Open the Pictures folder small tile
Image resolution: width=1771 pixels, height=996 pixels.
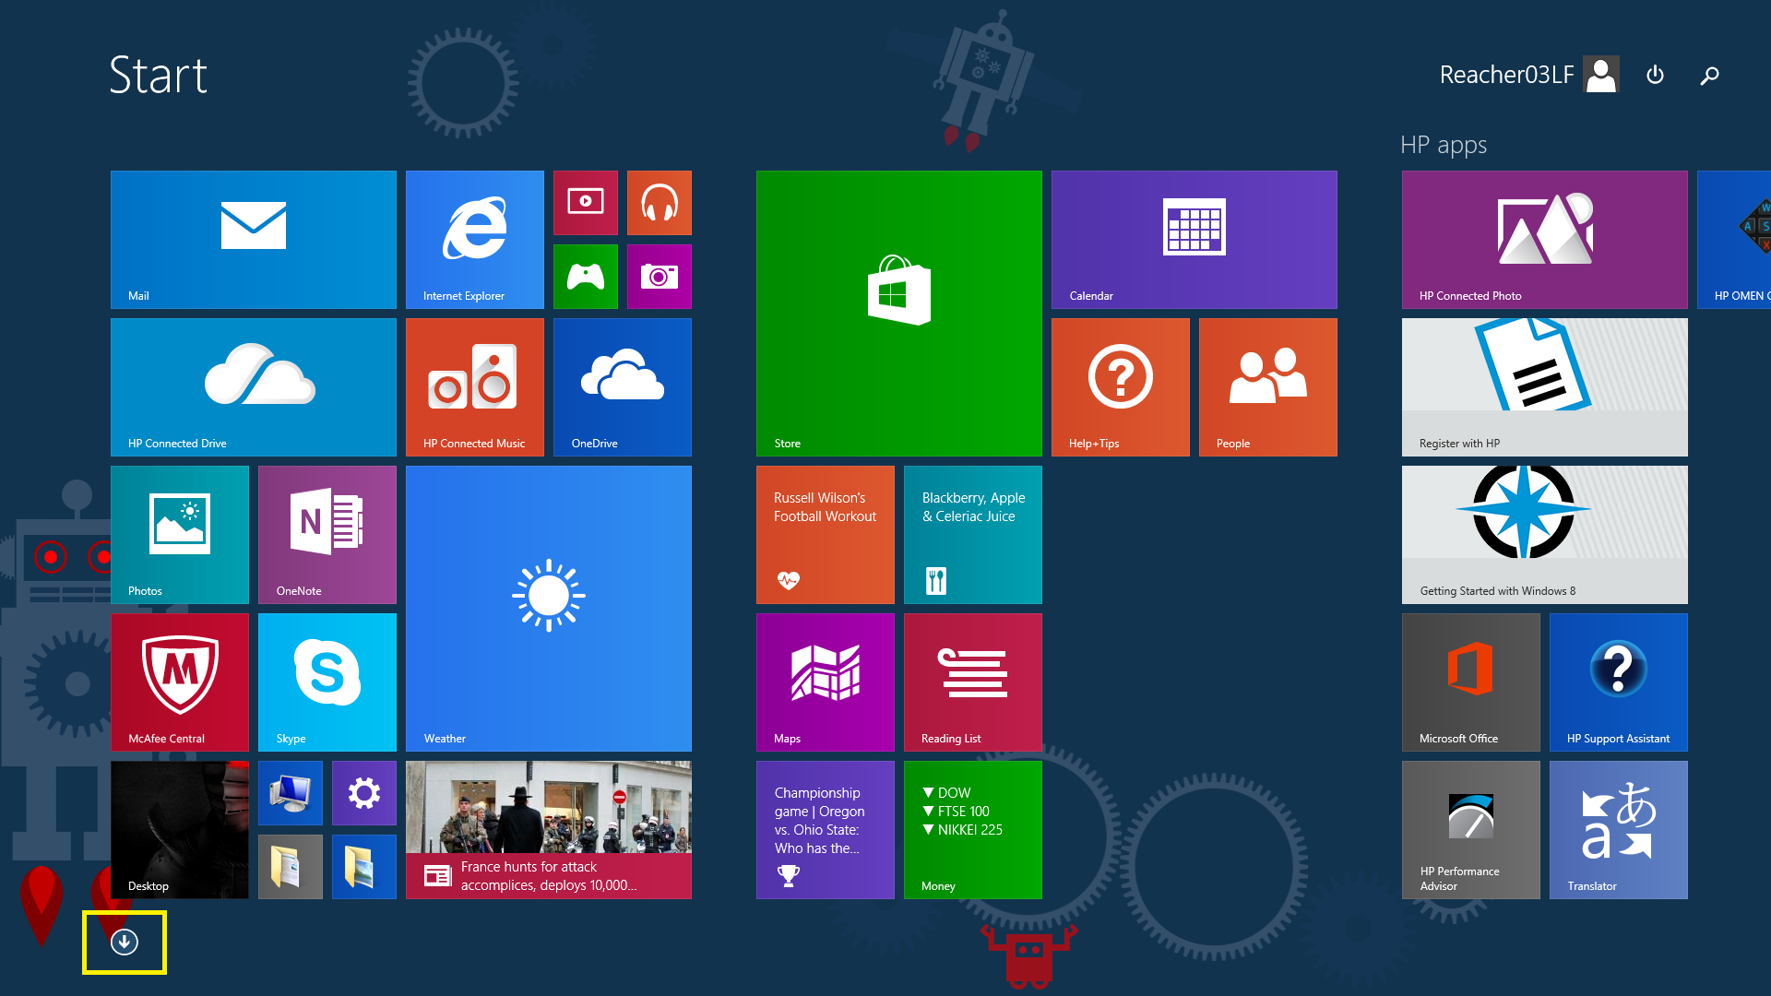pos(364,867)
